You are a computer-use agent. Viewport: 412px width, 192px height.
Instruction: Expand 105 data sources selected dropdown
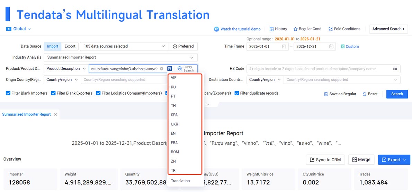coord(124,46)
